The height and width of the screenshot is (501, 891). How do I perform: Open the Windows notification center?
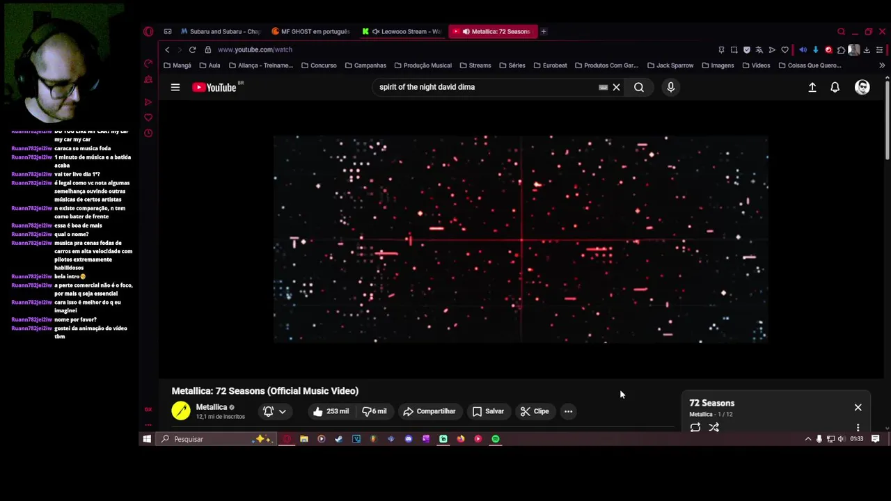pyautogui.click(x=876, y=439)
